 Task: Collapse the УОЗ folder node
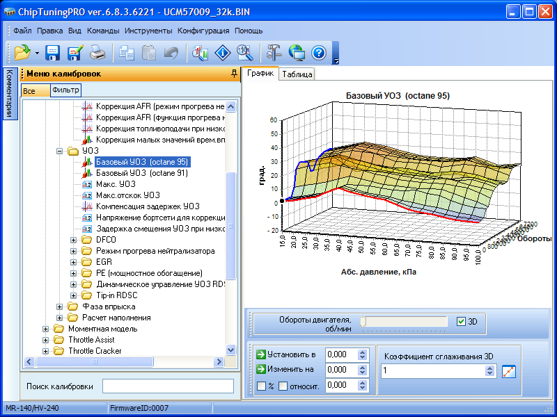pyautogui.click(x=60, y=151)
